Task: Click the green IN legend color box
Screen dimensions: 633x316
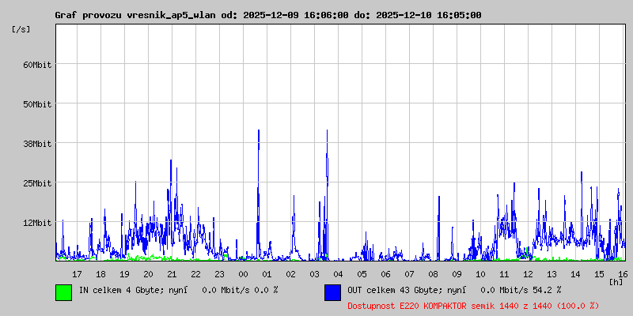Action: 64,292
